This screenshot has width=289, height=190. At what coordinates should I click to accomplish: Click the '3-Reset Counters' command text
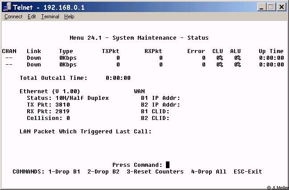(x=155, y=172)
